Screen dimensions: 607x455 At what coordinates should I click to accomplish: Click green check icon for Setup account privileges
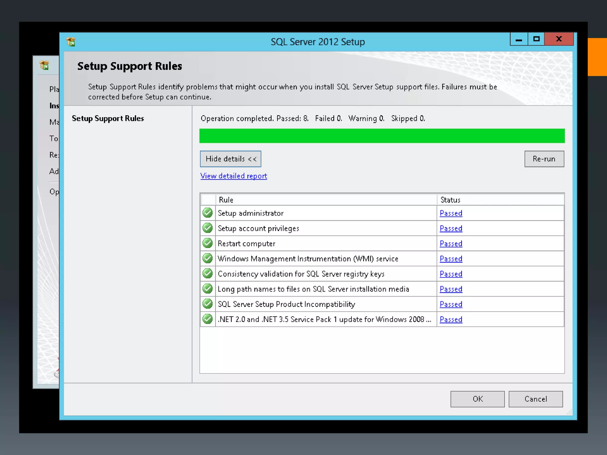[x=207, y=228]
